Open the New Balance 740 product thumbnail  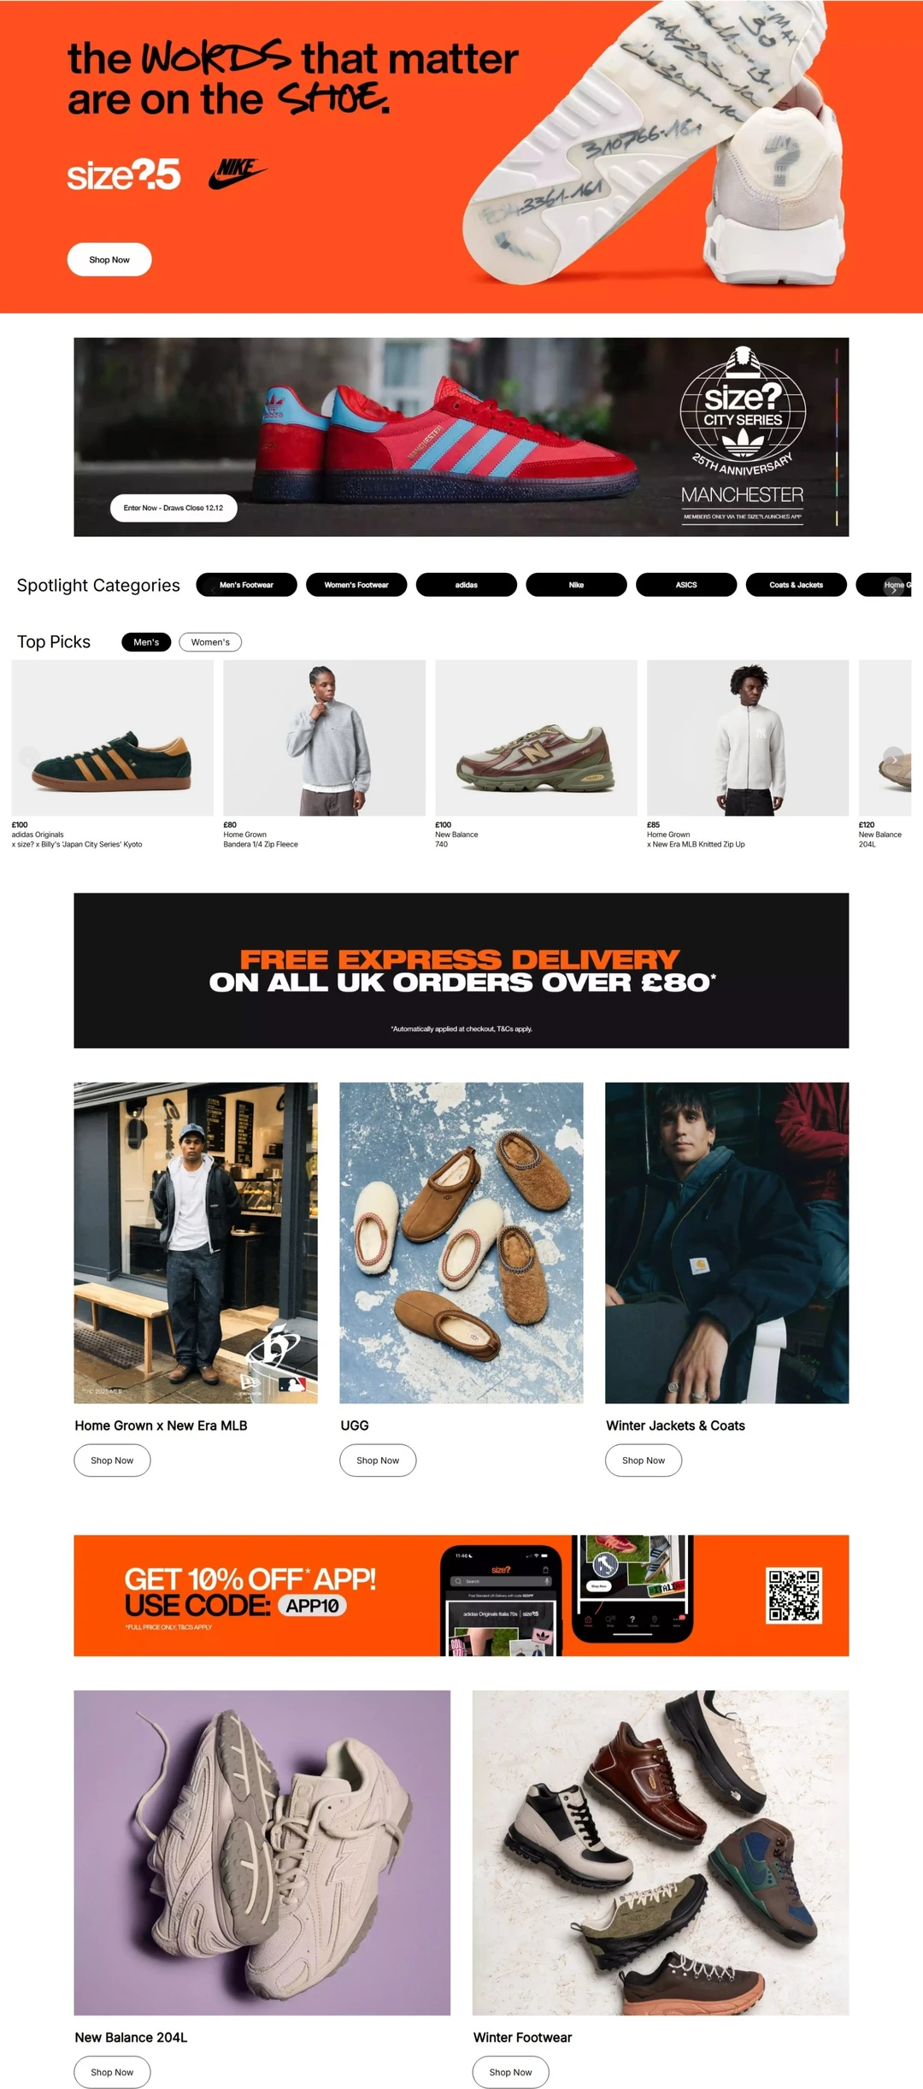[x=536, y=738]
